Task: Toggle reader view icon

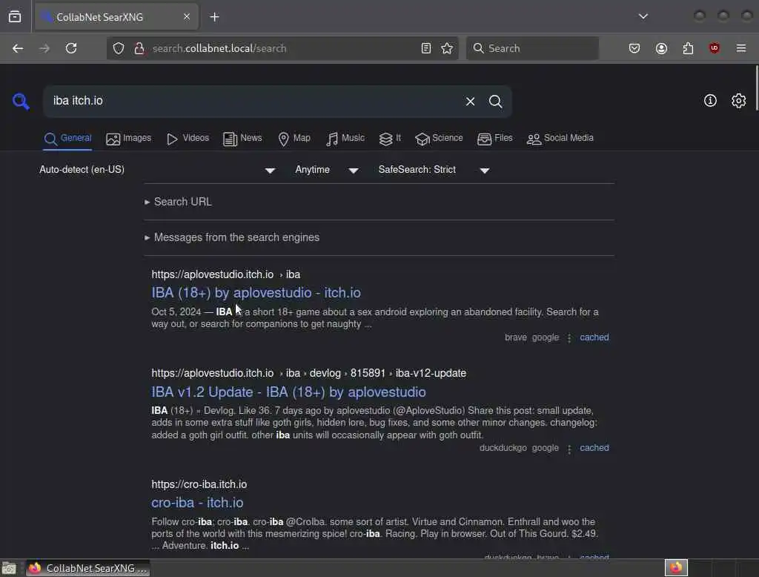Action: click(x=426, y=48)
